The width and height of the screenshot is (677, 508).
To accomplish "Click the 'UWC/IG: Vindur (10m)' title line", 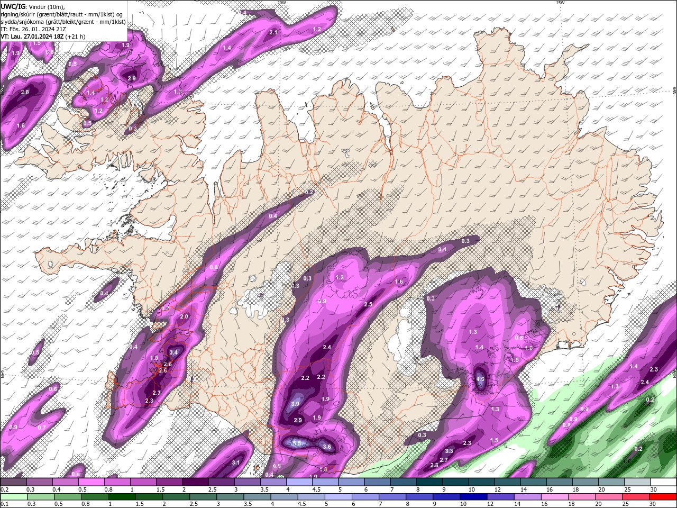I will [x=32, y=6].
